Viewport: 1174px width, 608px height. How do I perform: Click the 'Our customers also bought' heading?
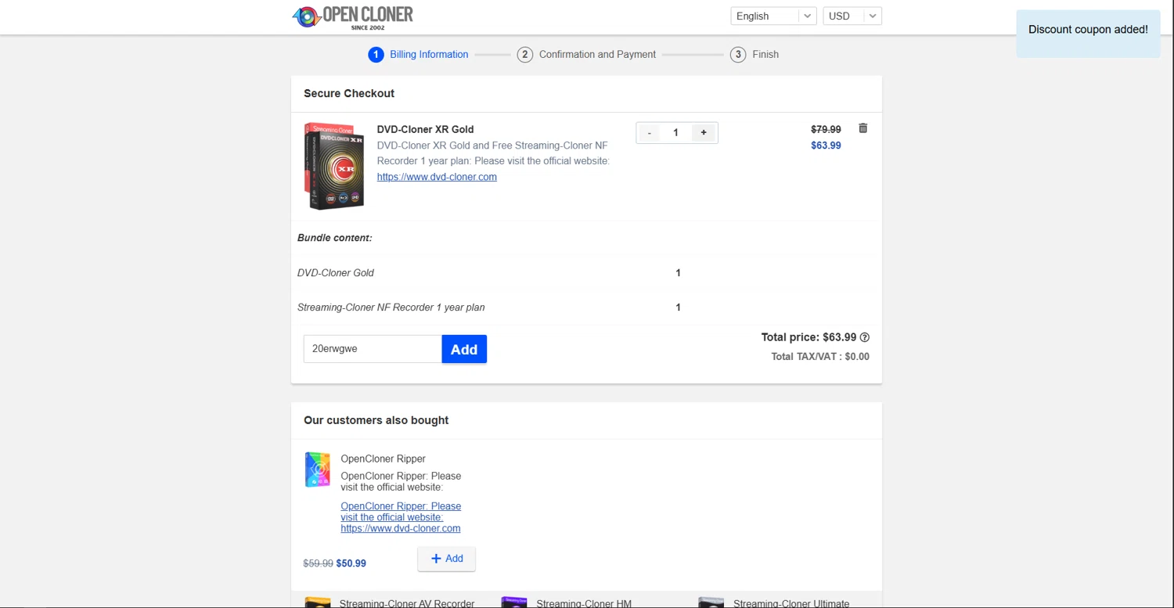[x=376, y=420]
